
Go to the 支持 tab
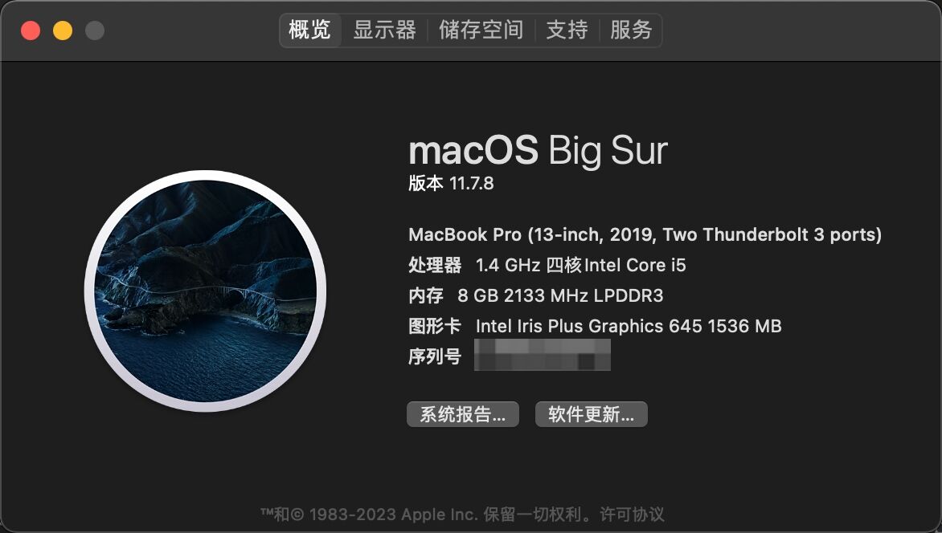point(567,30)
